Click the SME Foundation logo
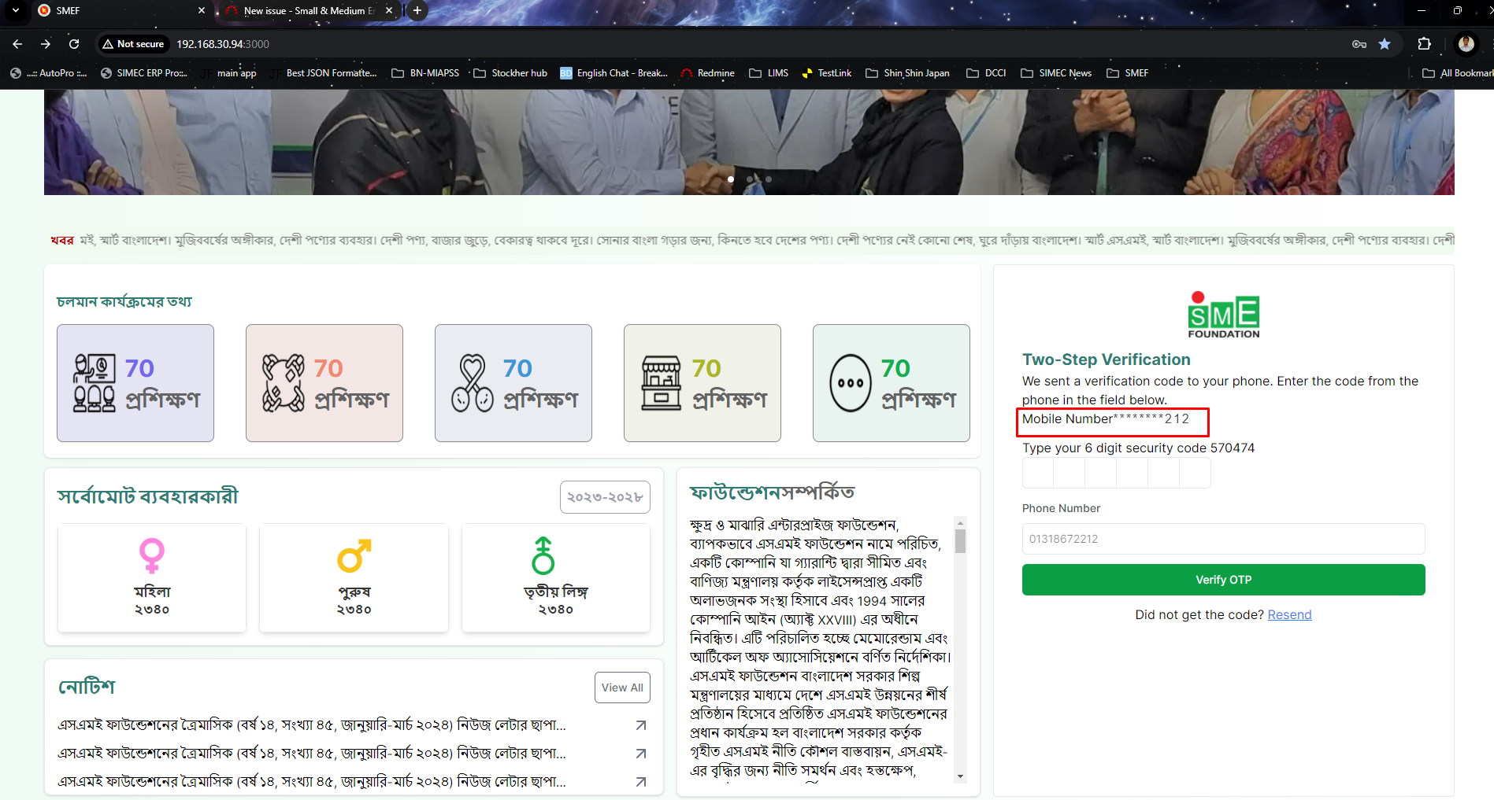 point(1223,315)
